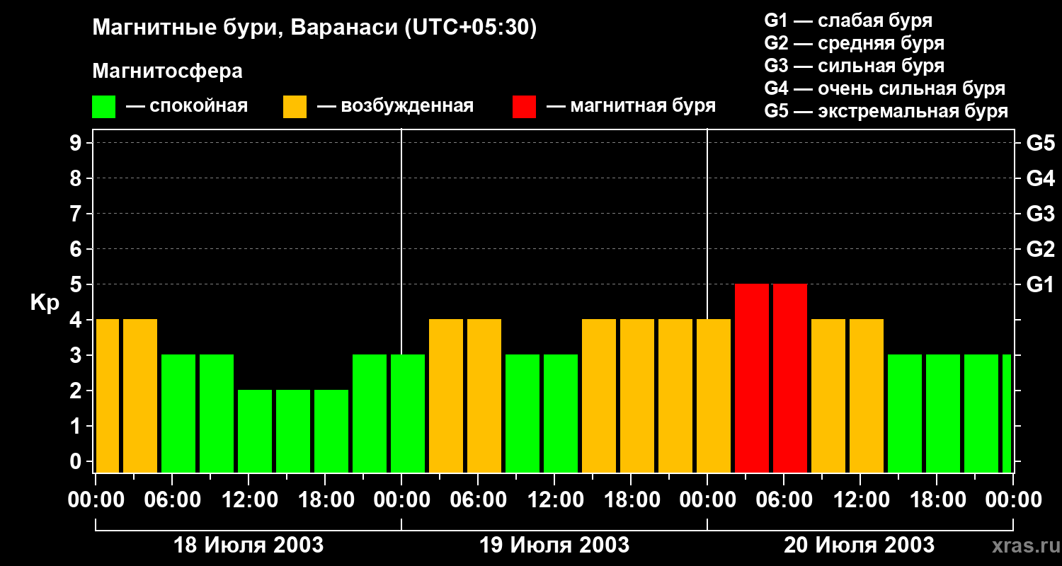Click the right-axis 'G4' level label
Viewport: 1062px width, 566px height.
click(x=1040, y=178)
